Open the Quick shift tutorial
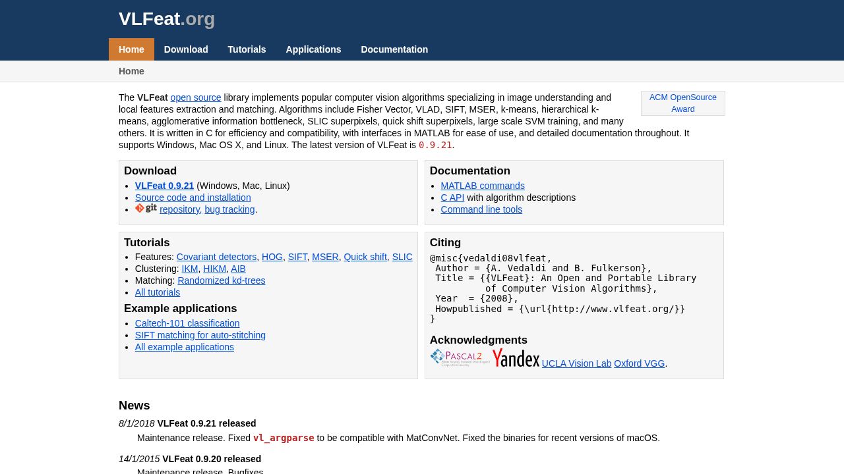844x474 pixels. pyautogui.click(x=365, y=257)
